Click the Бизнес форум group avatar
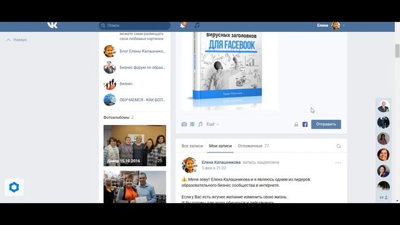 pyautogui.click(x=110, y=67)
